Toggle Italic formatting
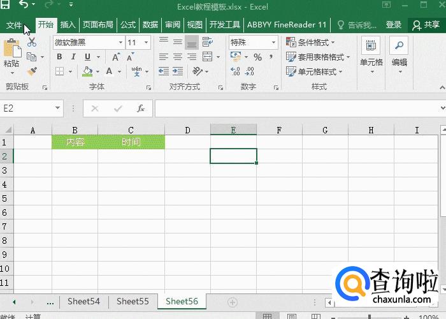 [x=73, y=57]
